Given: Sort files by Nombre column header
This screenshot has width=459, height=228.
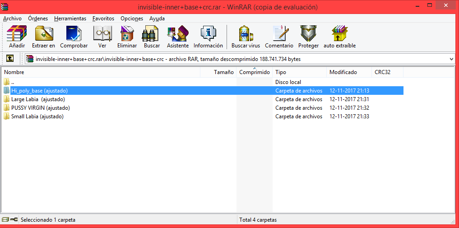Looking at the screenshot, I should (14, 72).
